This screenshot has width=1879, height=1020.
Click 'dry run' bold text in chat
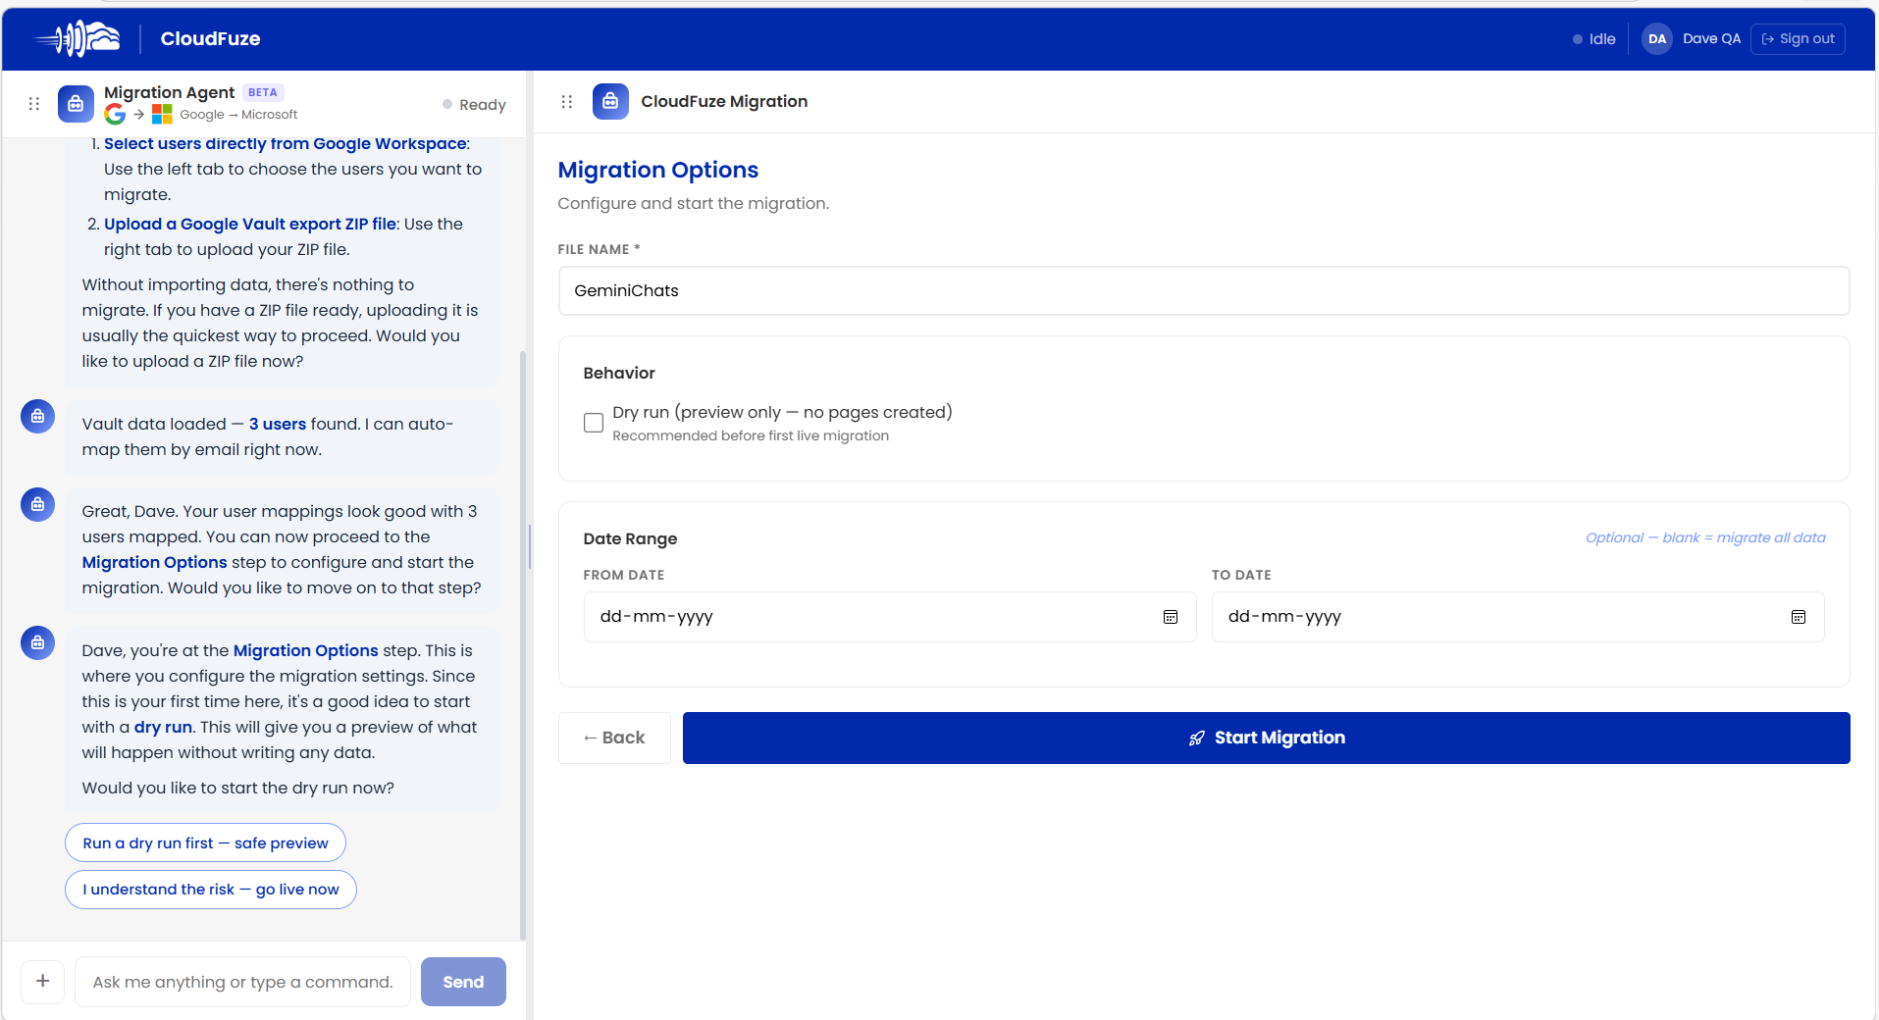[x=163, y=727]
